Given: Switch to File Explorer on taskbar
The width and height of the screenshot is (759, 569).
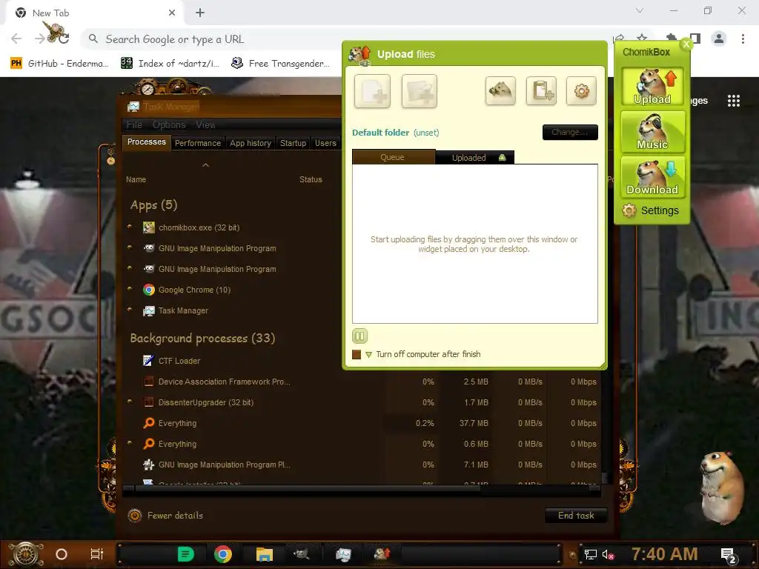Looking at the screenshot, I should [x=265, y=554].
